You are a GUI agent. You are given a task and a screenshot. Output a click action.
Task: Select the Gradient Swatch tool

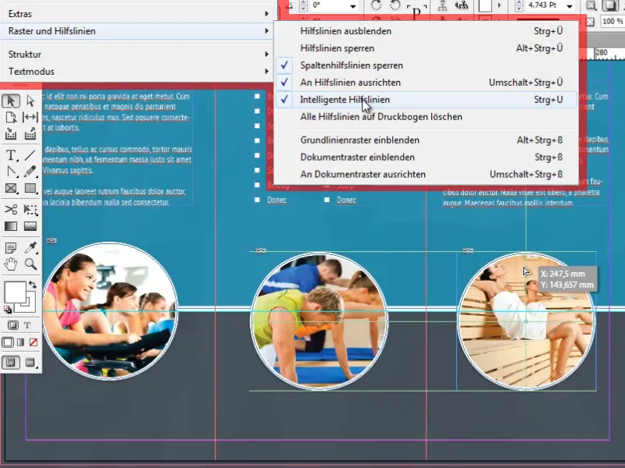pos(11,226)
